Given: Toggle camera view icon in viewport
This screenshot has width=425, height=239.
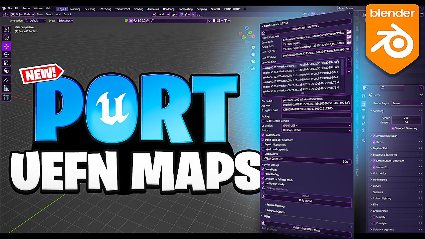Looking at the screenshot, I should tap(253, 61).
